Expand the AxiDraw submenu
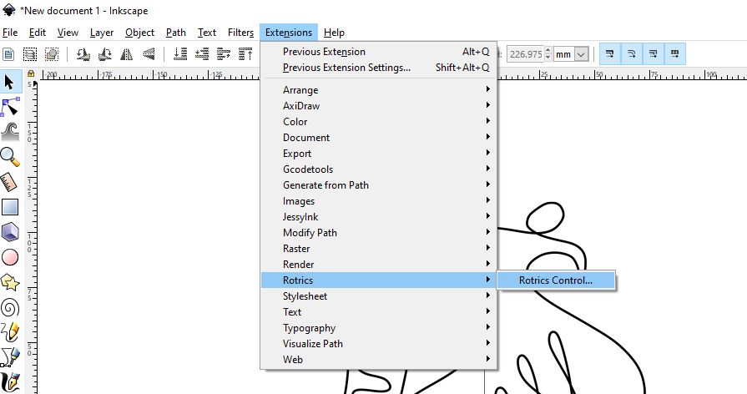Image resolution: width=747 pixels, height=394 pixels. (x=379, y=106)
